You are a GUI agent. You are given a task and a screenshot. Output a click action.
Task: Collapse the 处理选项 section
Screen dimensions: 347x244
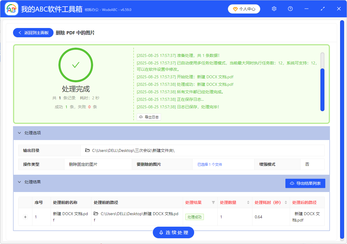[x=20, y=133]
